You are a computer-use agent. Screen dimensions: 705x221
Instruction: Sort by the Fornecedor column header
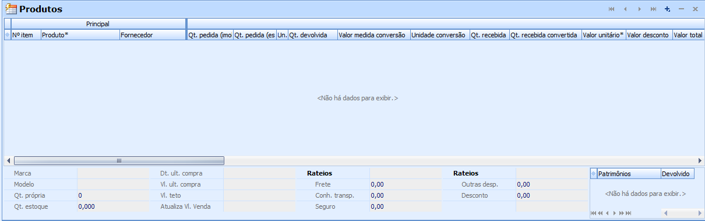(x=152, y=35)
